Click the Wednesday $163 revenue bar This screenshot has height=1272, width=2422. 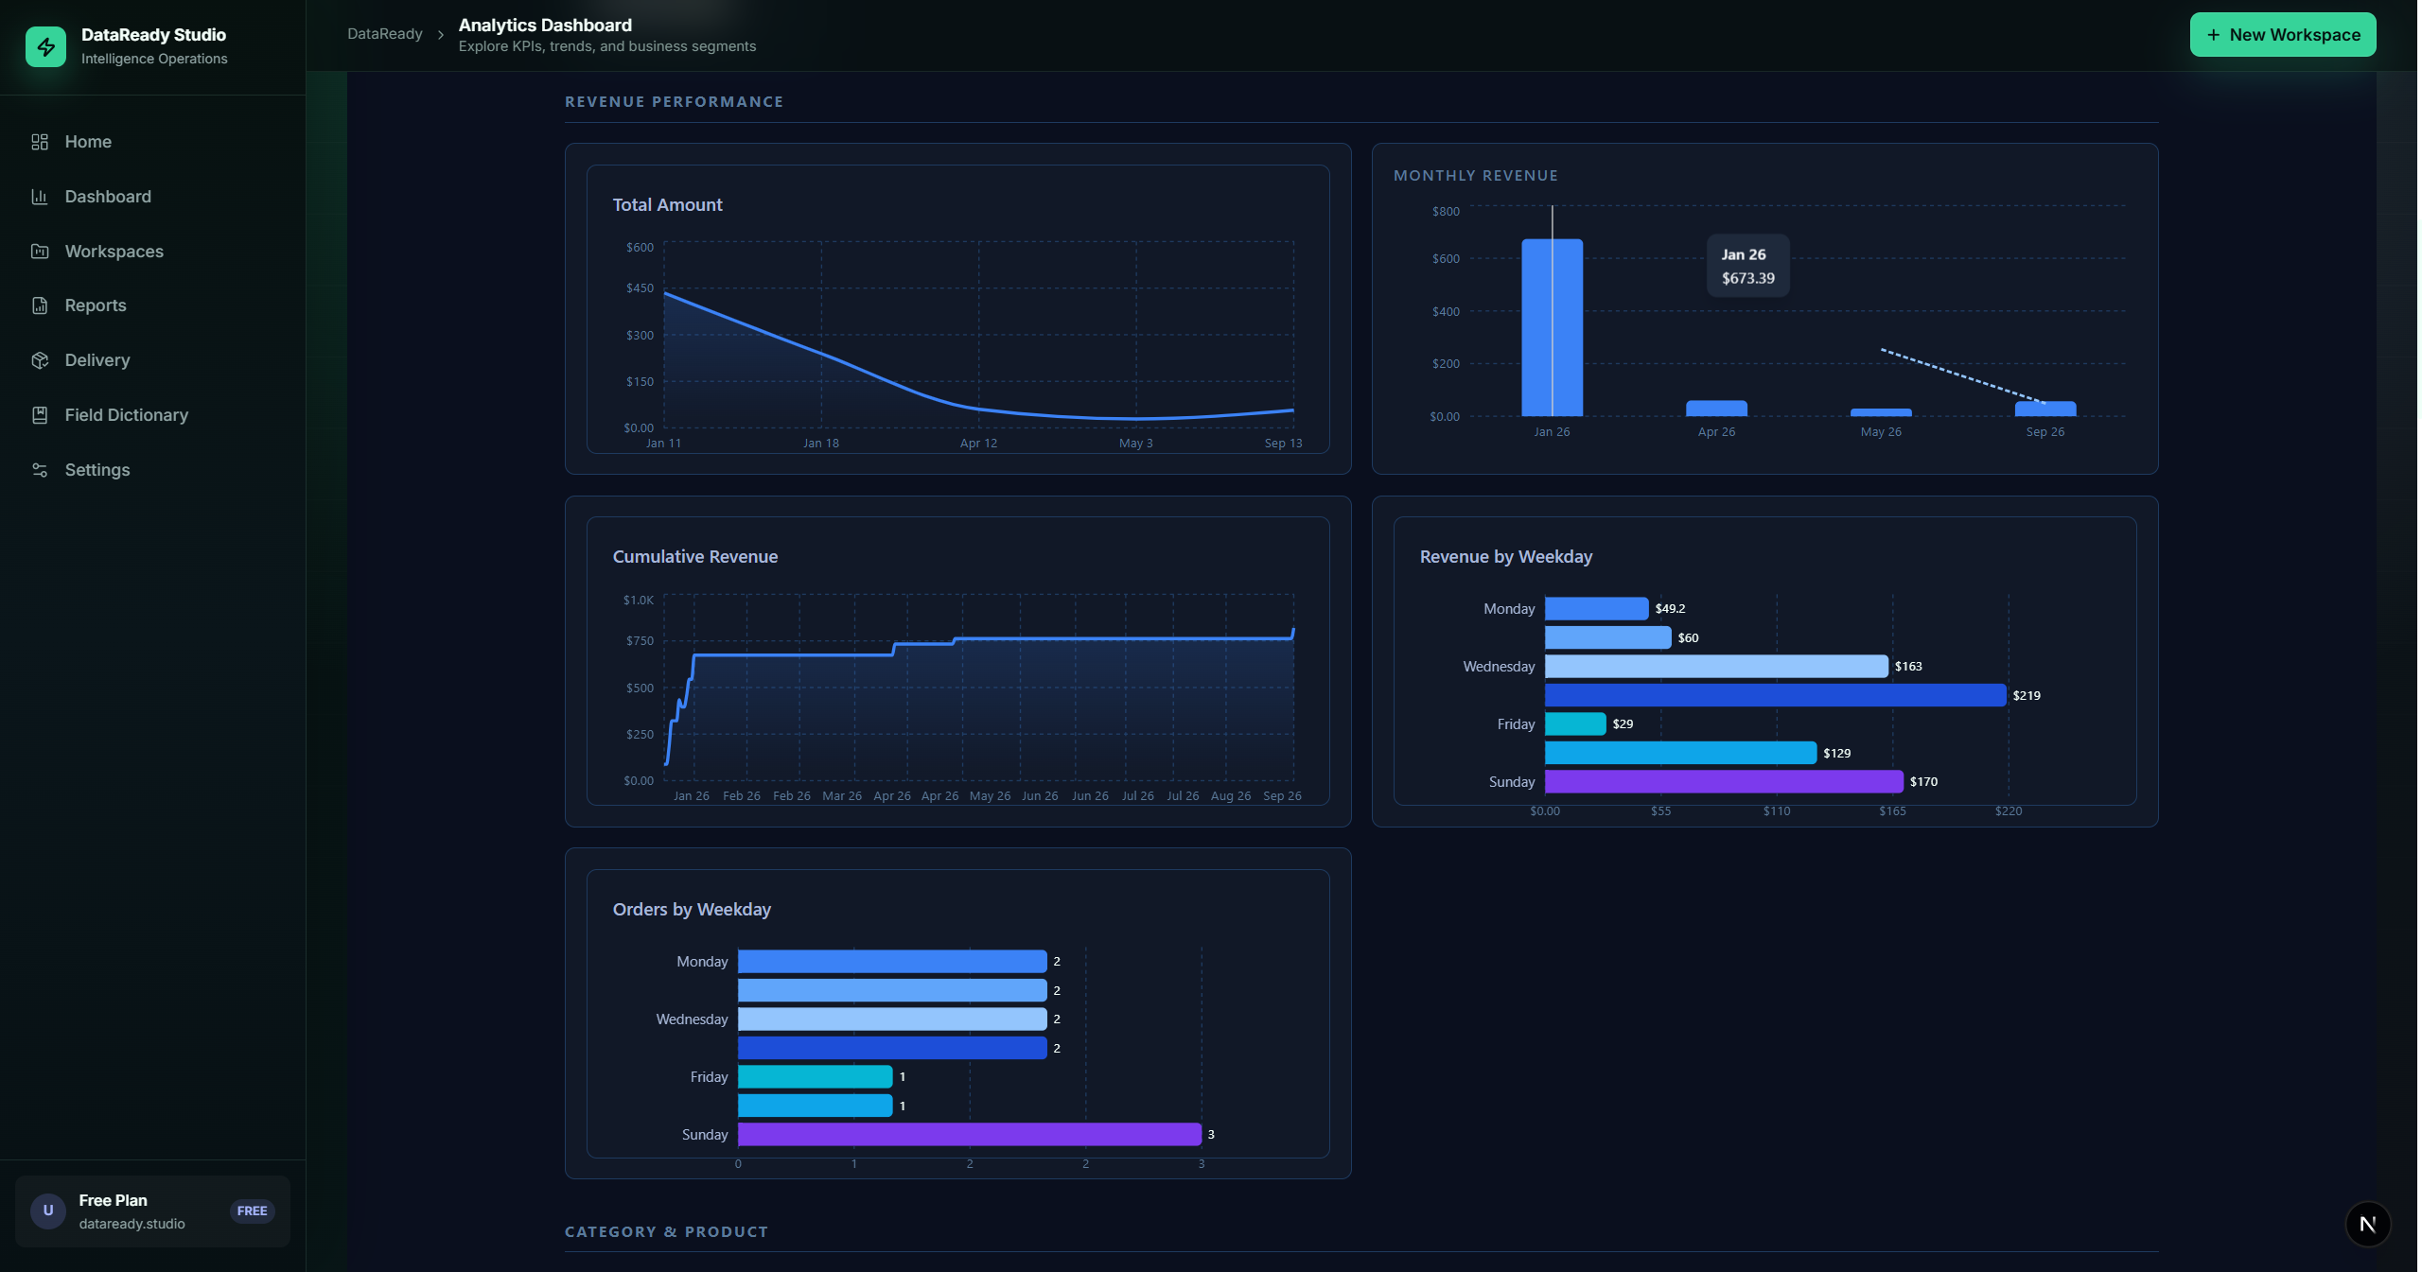coord(1717,667)
